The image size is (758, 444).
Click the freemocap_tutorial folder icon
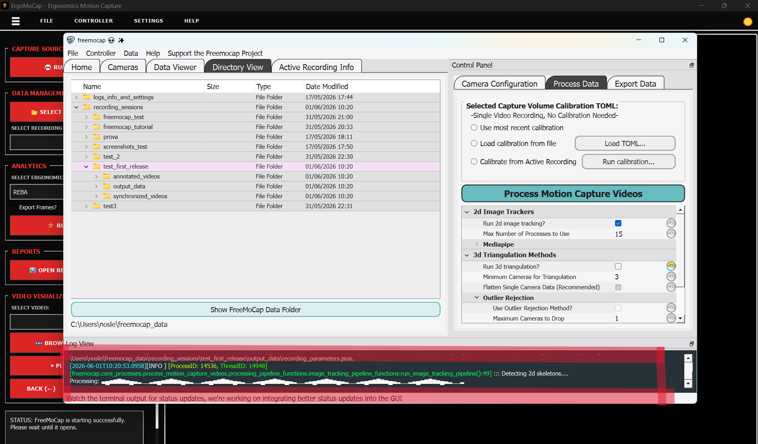coord(97,127)
